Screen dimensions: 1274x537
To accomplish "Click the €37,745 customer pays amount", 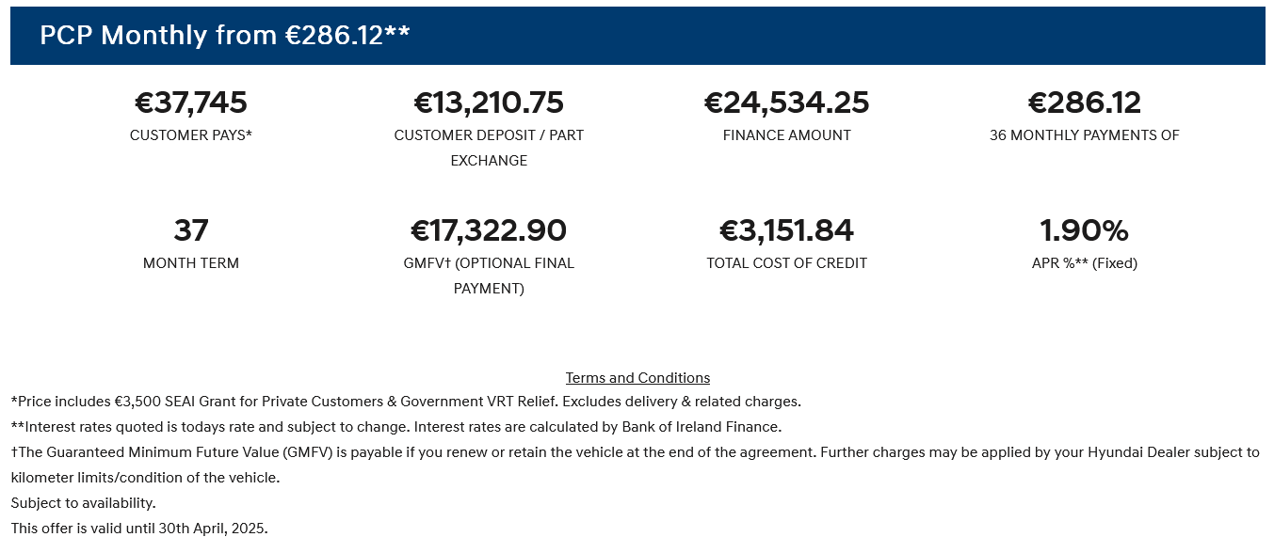I will click(x=191, y=102).
